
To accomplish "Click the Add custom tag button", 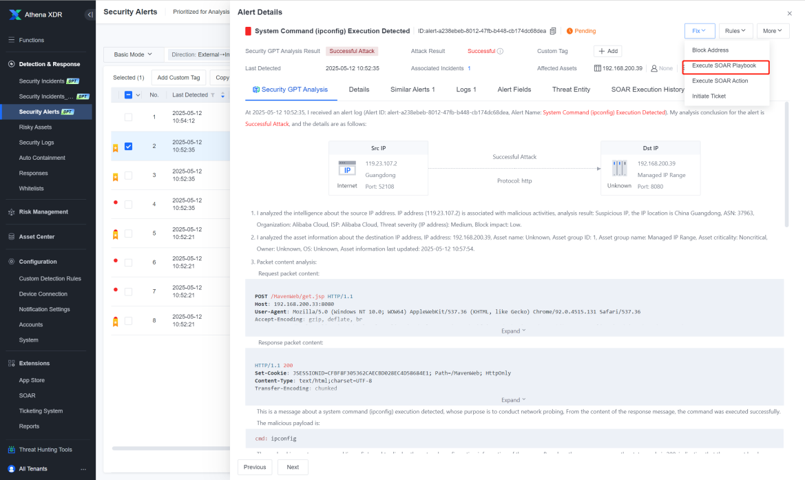I will pyautogui.click(x=608, y=52).
